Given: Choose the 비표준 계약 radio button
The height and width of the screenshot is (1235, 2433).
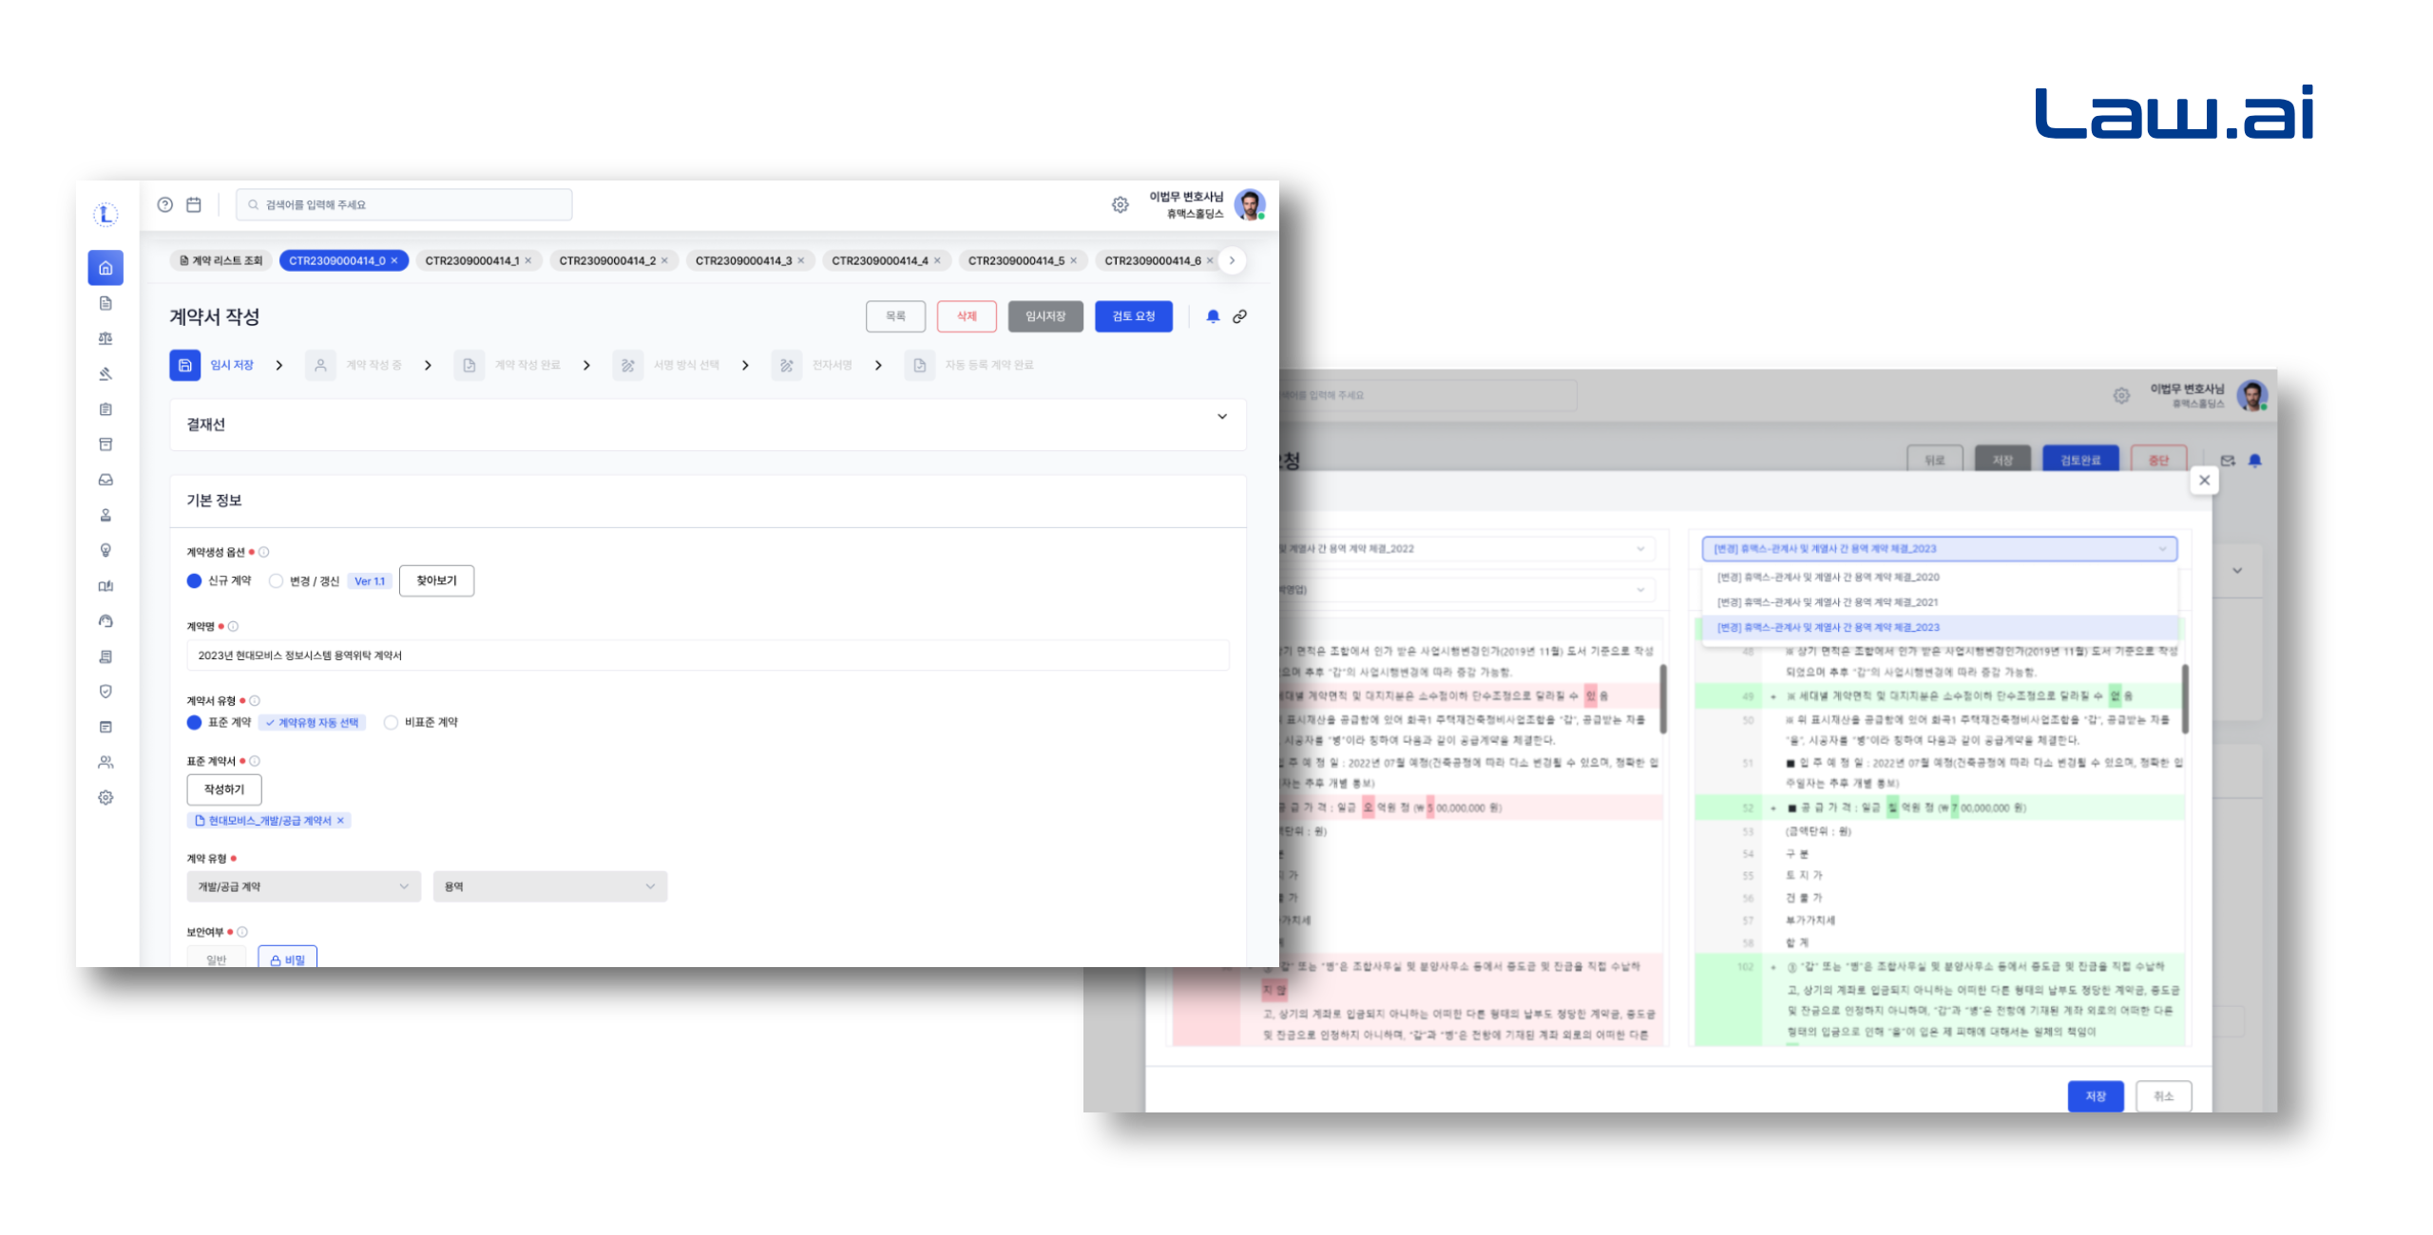Looking at the screenshot, I should [x=391, y=722].
